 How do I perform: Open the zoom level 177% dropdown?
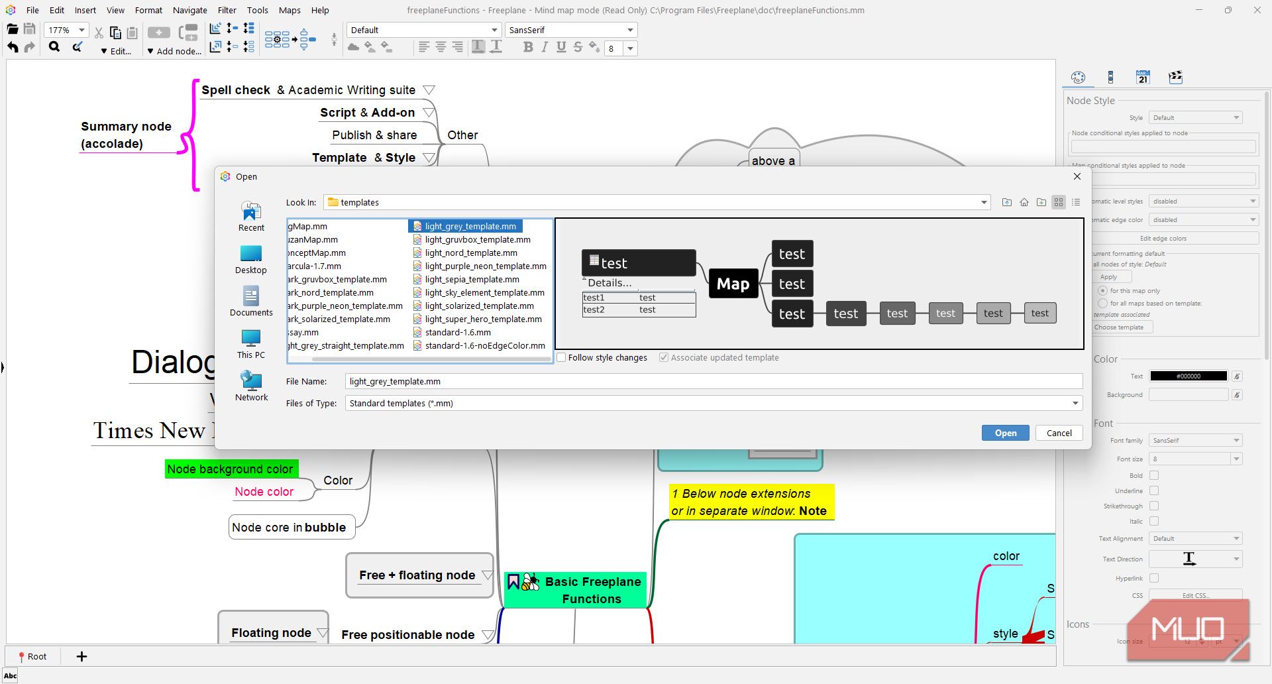pos(81,30)
